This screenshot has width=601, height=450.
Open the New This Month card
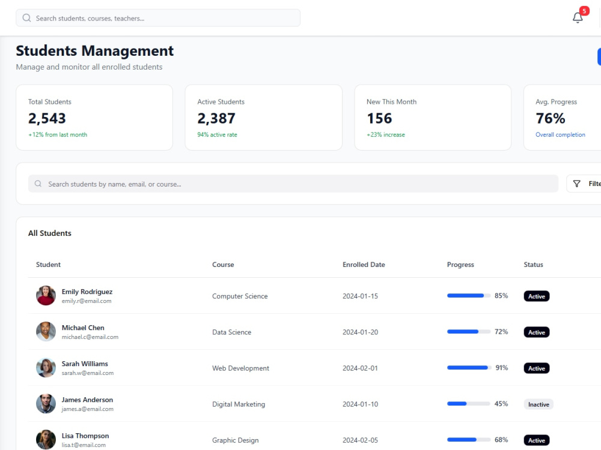(433, 118)
